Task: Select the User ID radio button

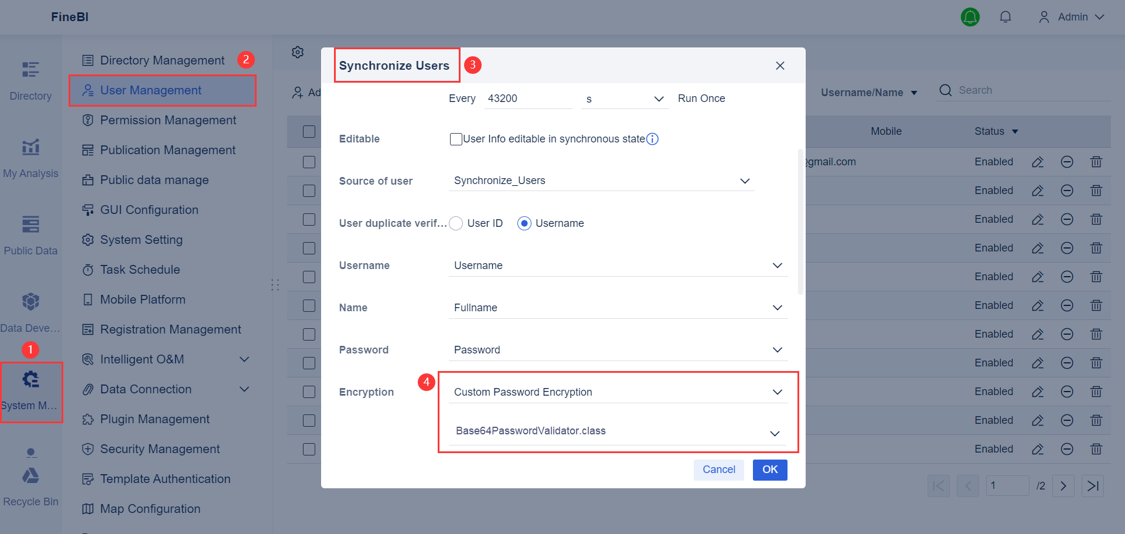Action: click(x=456, y=223)
